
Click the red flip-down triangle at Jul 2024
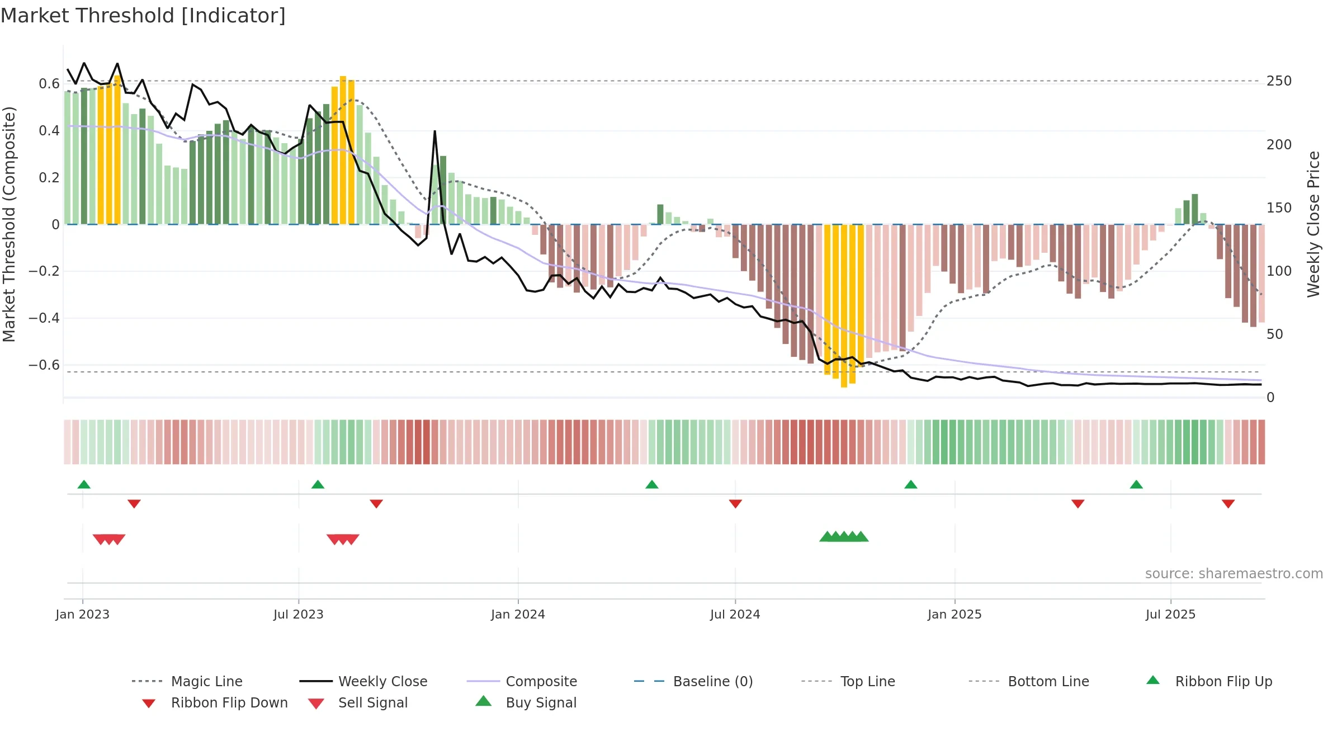tap(735, 504)
